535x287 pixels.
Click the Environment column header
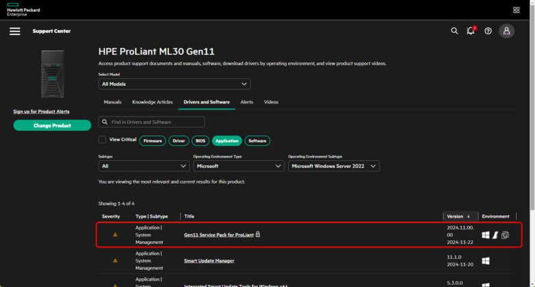coord(495,216)
